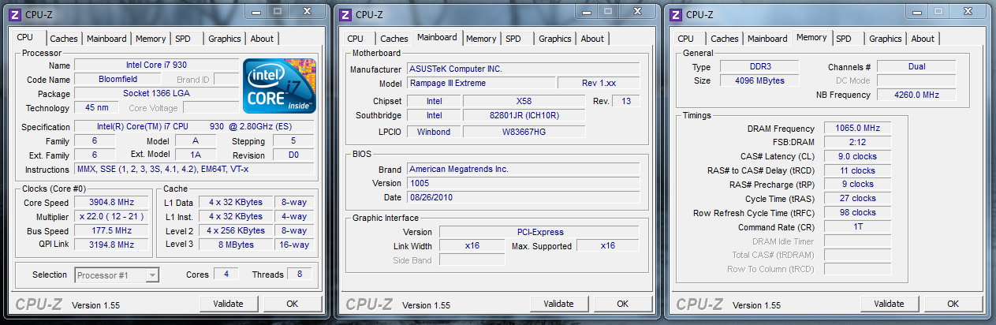
Task: Click the CAS# Latency value '9.0 clocks'
Action: [x=858, y=157]
